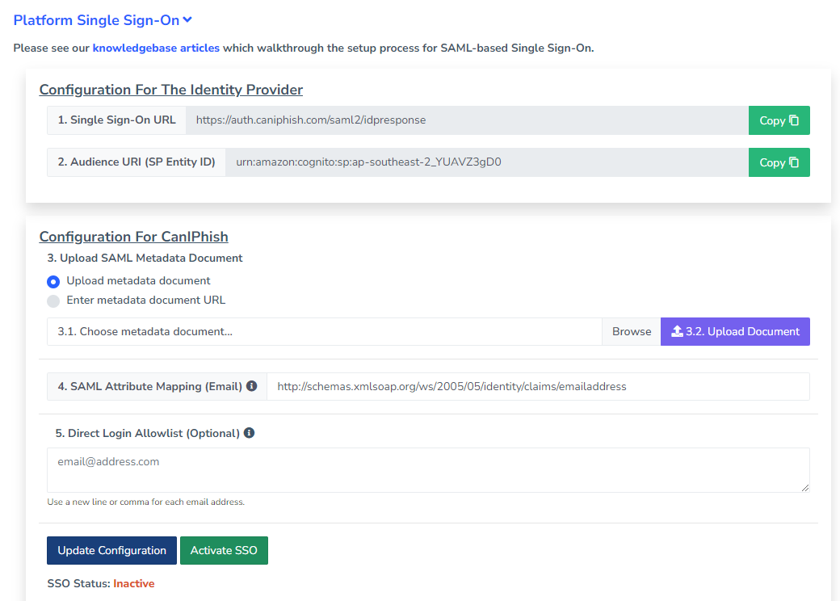Viewport: 840px width, 601px height.
Task: Copy the Single Sign-On URL
Action: tap(779, 120)
